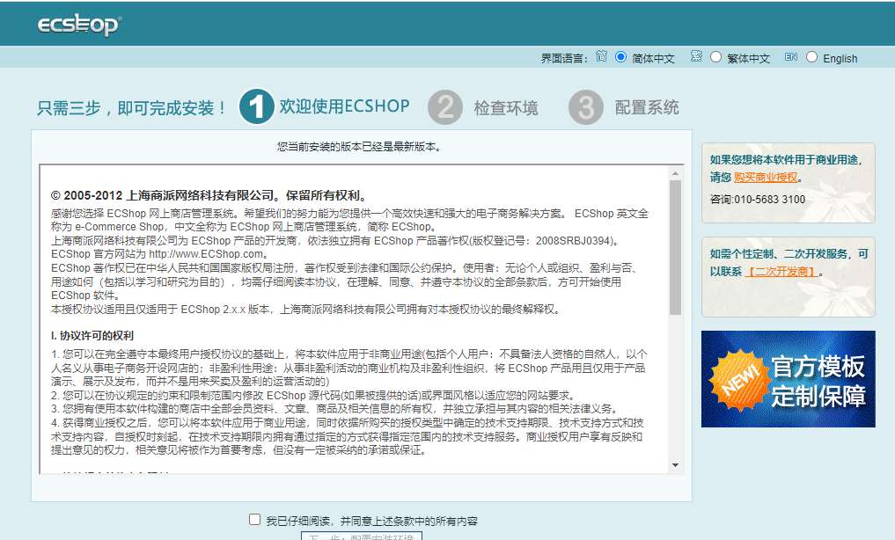
Task: Click the 检查环境 step label
Action: tap(505, 108)
